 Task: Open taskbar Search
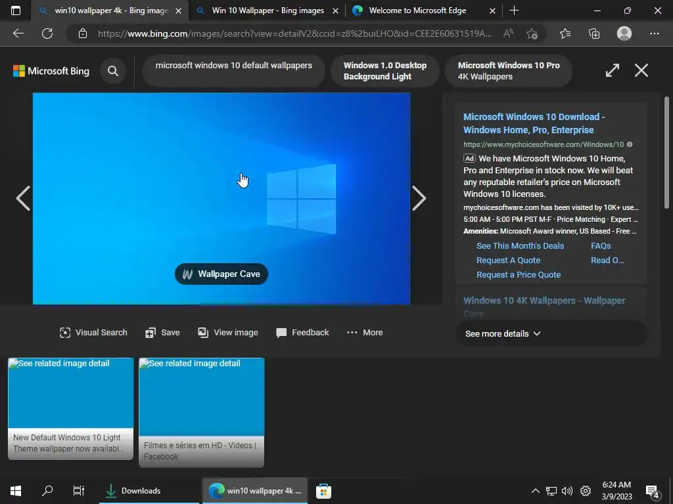pyautogui.click(x=47, y=491)
